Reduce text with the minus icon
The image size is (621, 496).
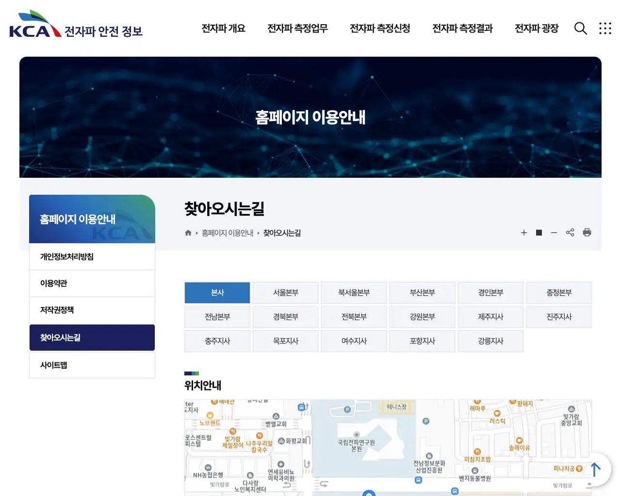(x=554, y=232)
